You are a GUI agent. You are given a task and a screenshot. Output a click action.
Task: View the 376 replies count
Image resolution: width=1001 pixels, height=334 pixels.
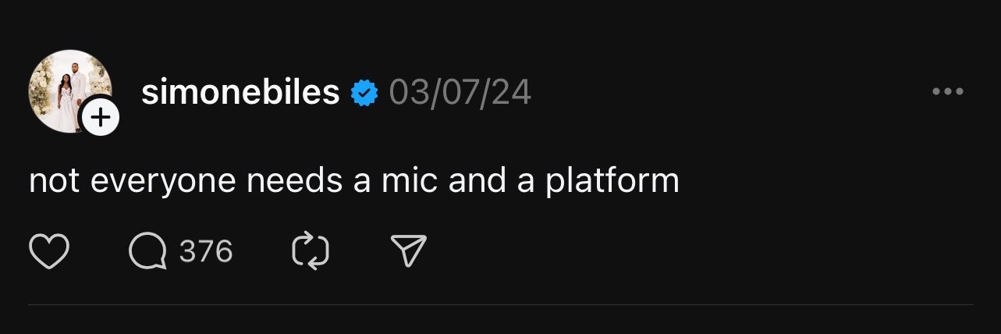(x=206, y=251)
